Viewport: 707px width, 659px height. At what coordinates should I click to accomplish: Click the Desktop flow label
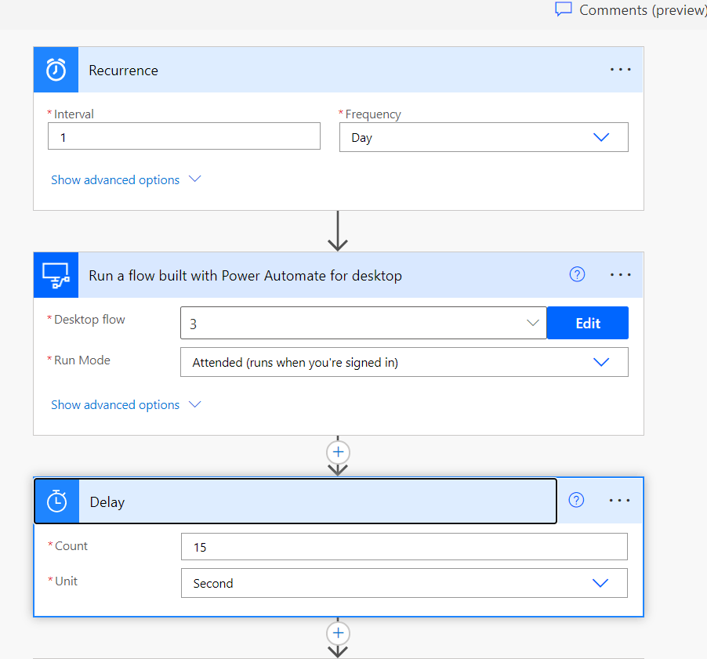pyautogui.click(x=89, y=320)
